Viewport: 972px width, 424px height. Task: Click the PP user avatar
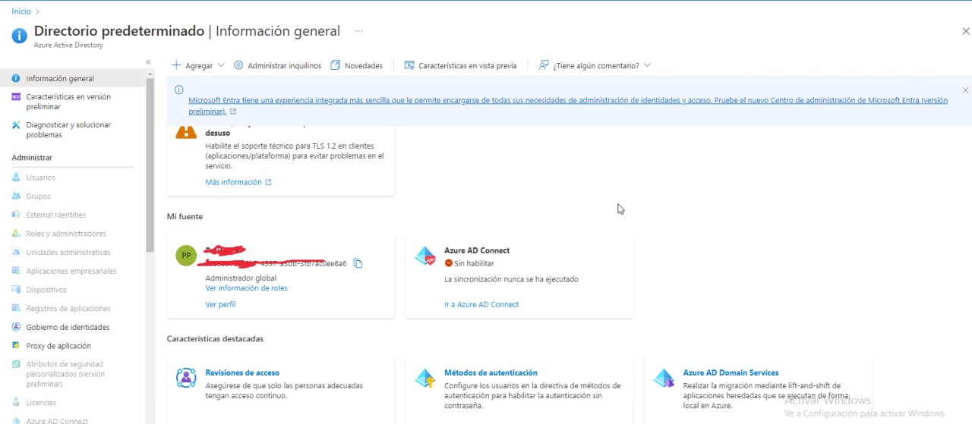pyautogui.click(x=186, y=256)
